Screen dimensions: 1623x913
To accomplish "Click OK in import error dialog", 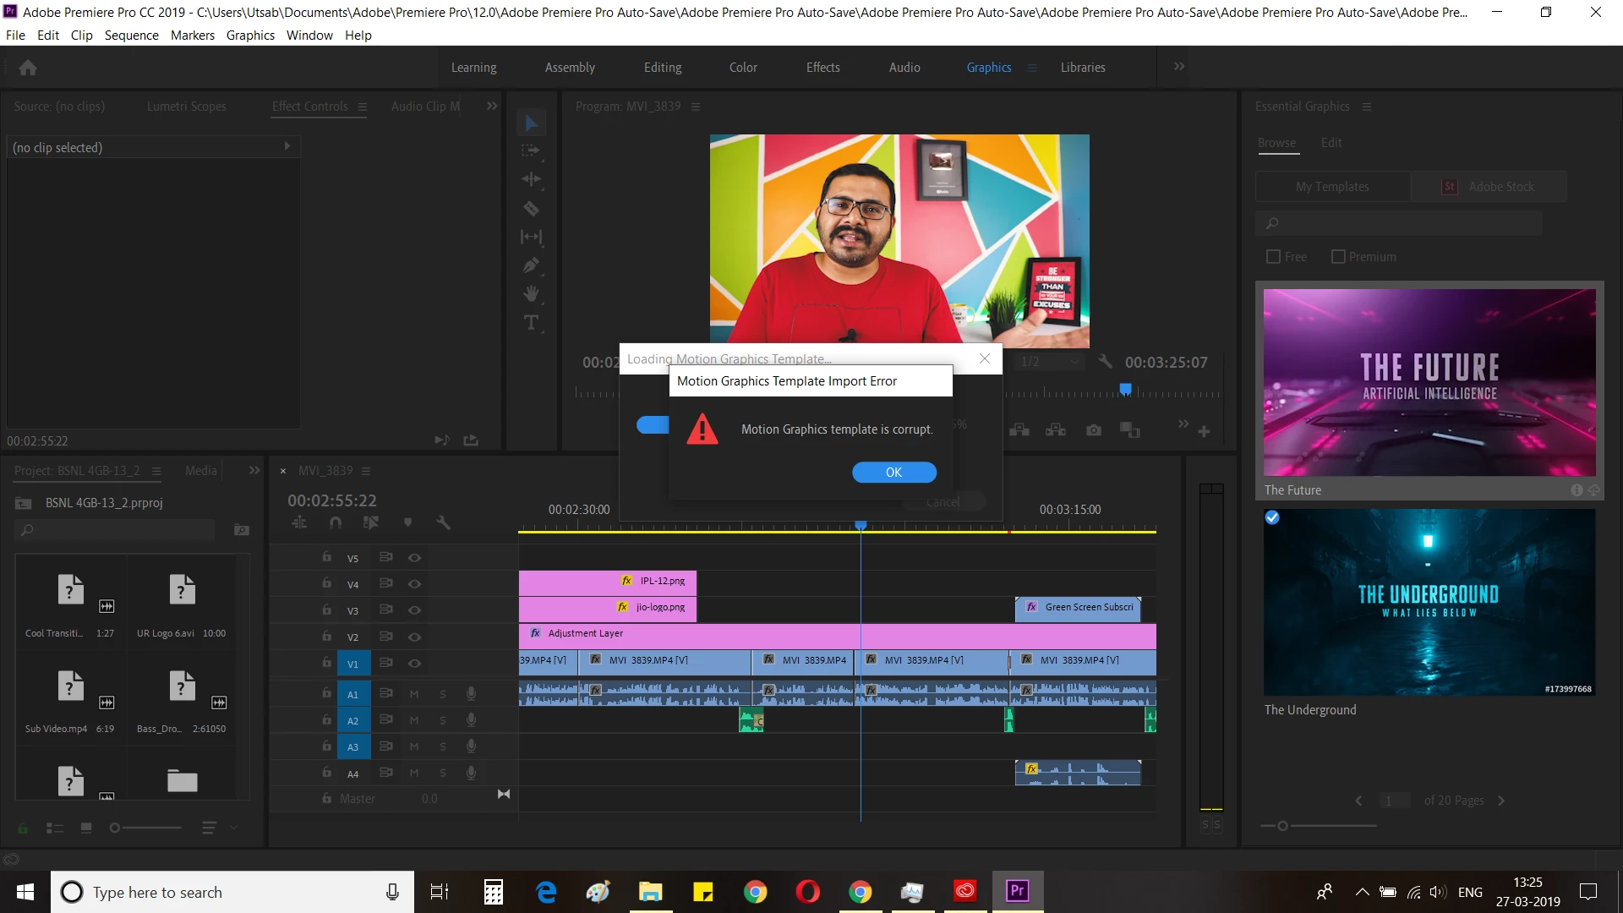I will pos(893,473).
